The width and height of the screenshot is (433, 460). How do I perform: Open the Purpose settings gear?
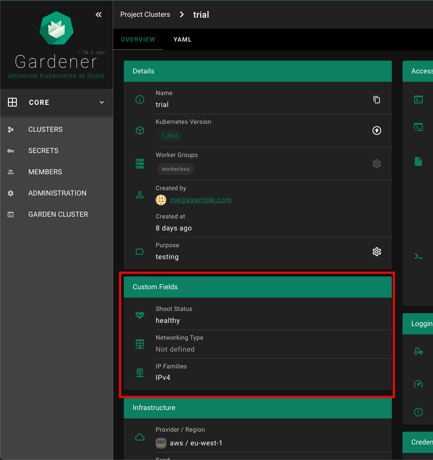tap(376, 252)
